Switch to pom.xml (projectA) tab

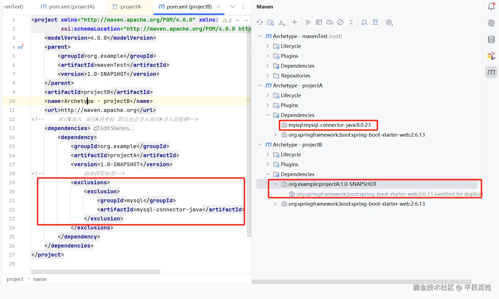click(x=67, y=7)
